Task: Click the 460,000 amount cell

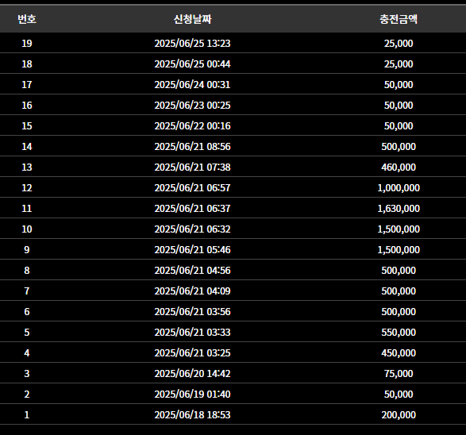Action: [x=399, y=167]
